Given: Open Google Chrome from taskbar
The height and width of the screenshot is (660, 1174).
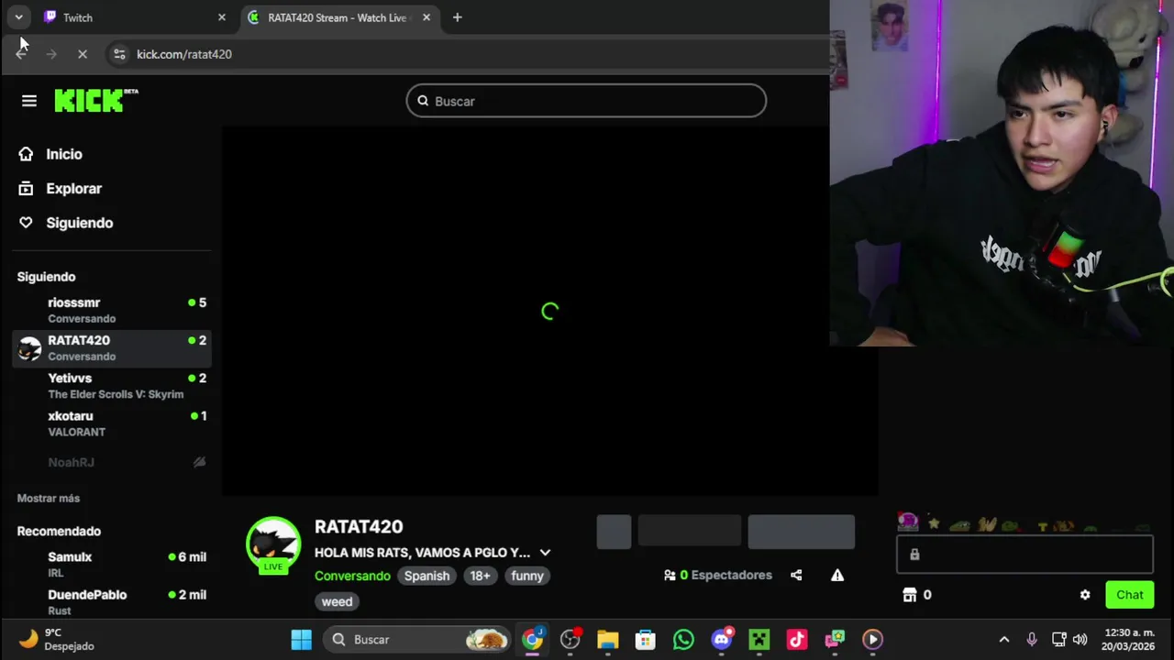Looking at the screenshot, I should click(532, 639).
